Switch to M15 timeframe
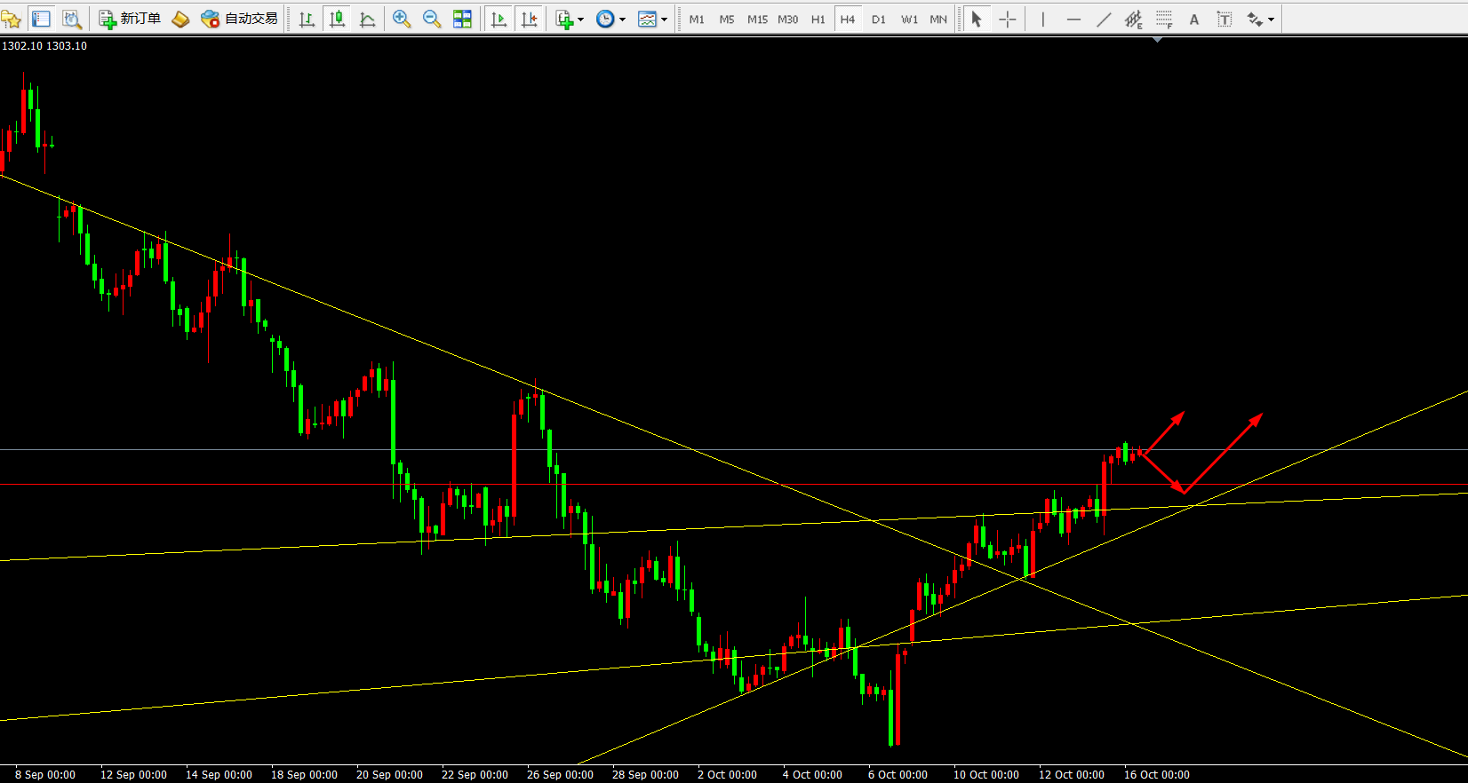This screenshot has height=783, width=1468. pos(757,19)
